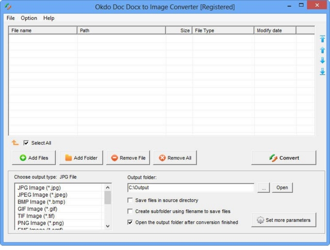Browse for output folder with ellipsis button
The image size is (330, 250).
point(264,187)
